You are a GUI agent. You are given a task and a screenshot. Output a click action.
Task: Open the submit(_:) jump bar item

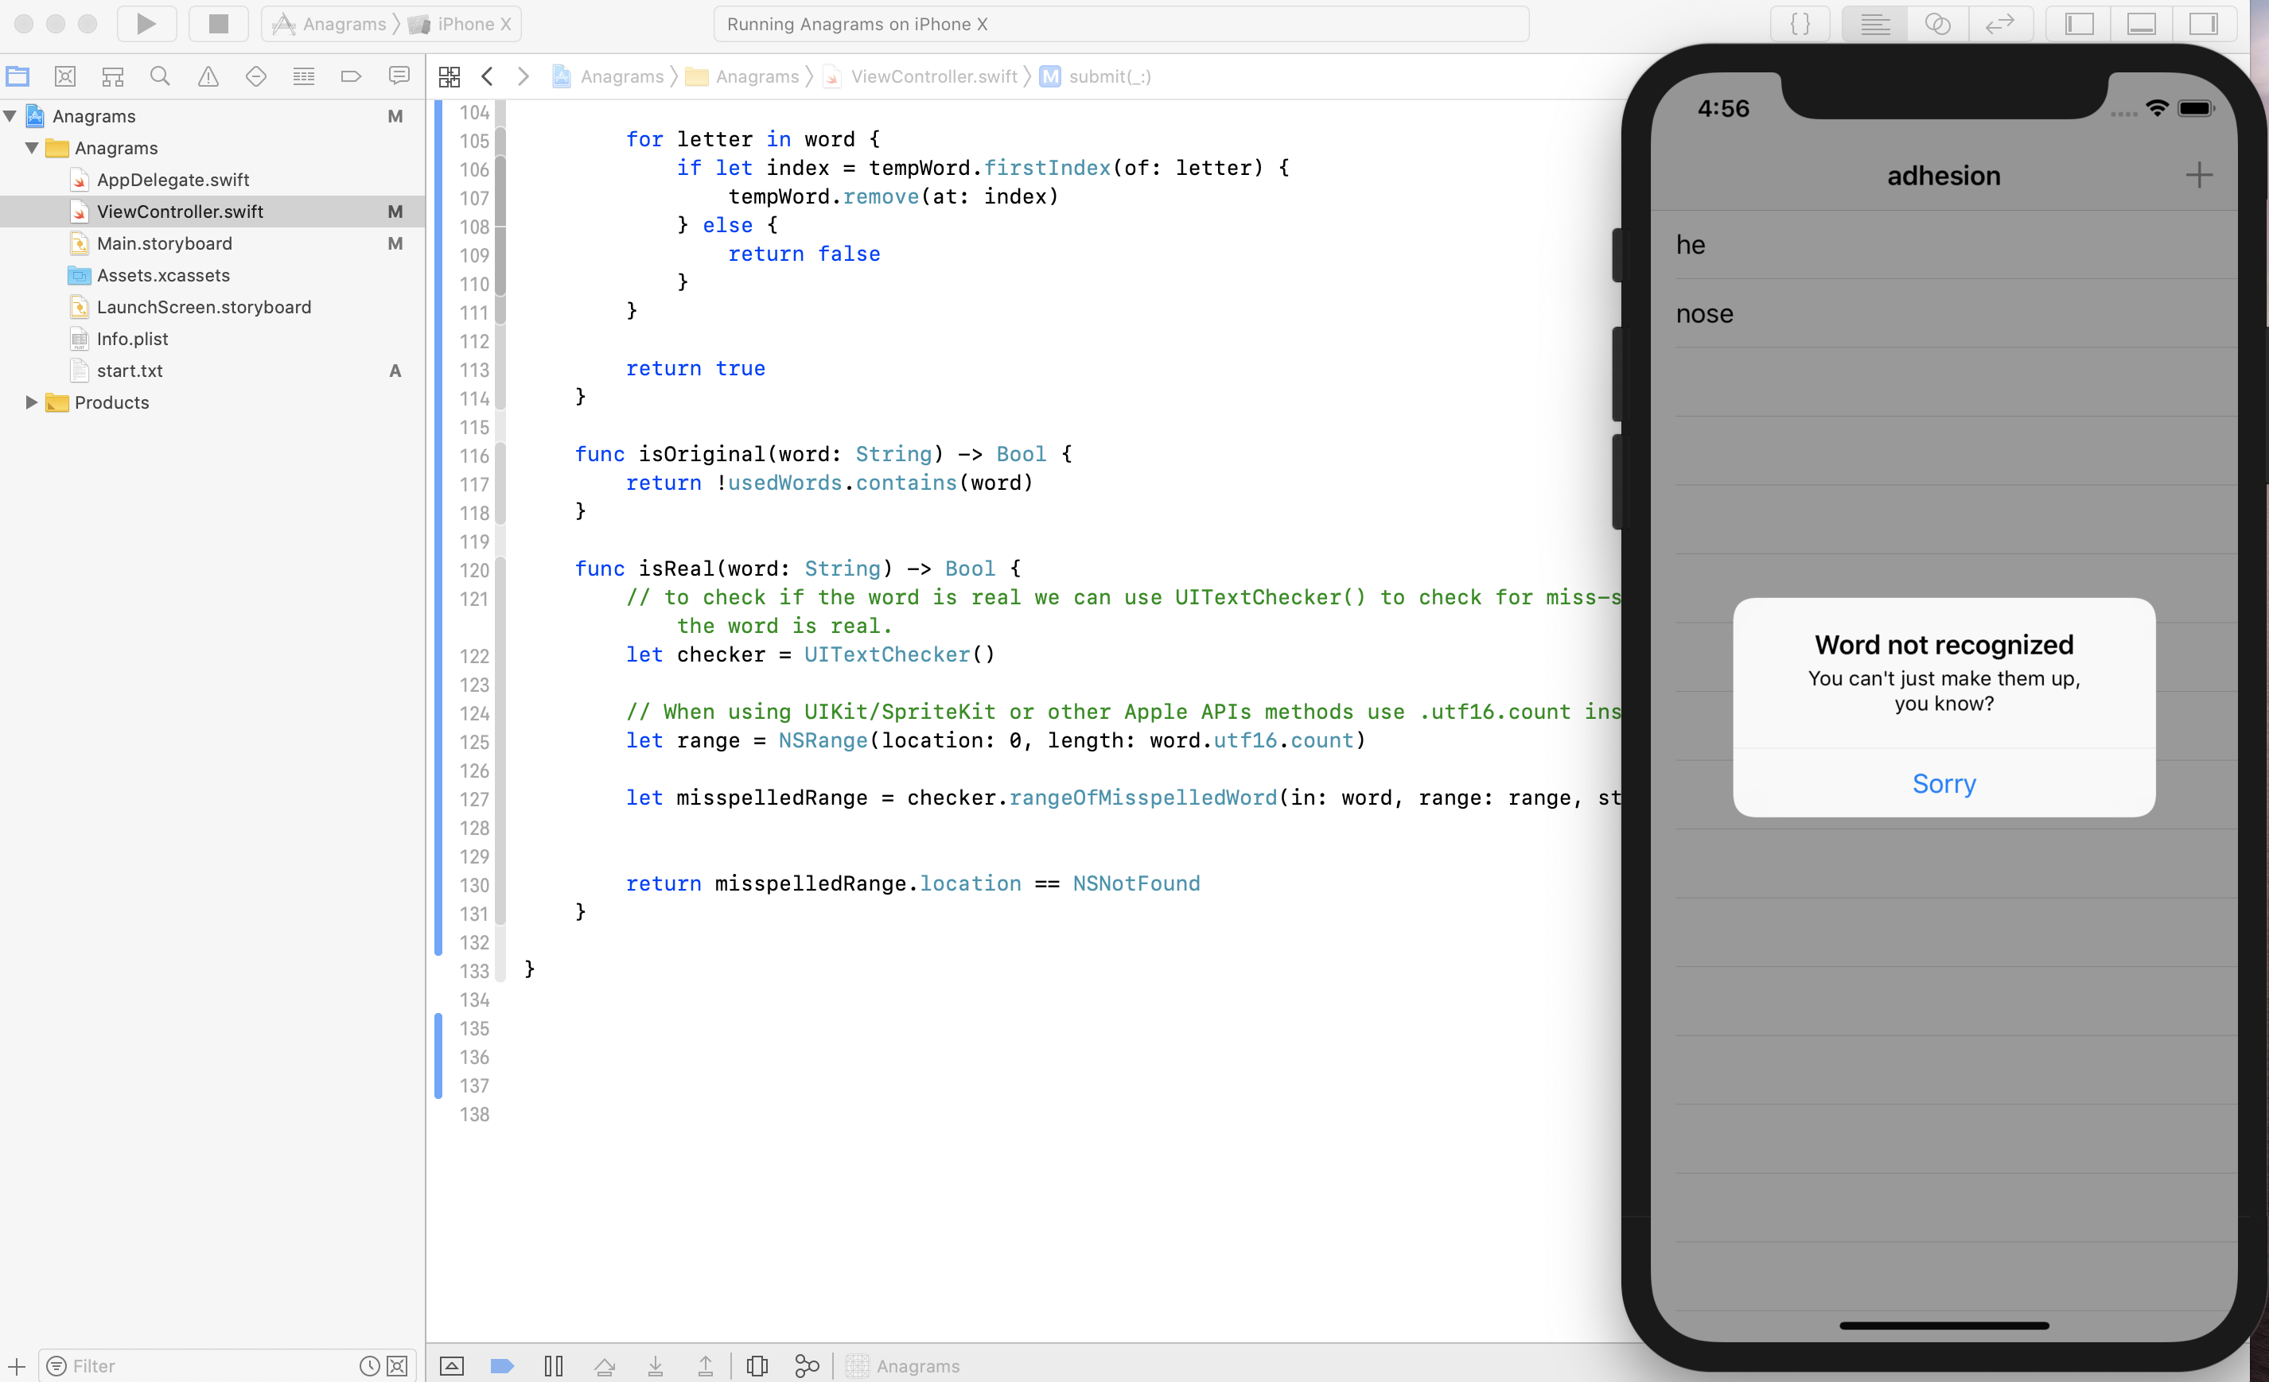[x=1109, y=76]
